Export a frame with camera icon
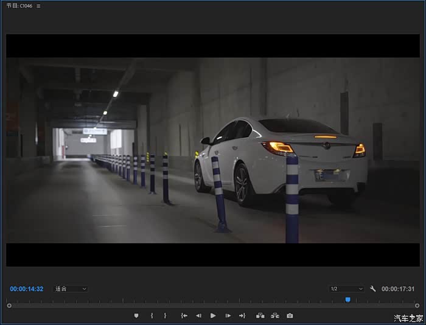The height and width of the screenshot is (325, 426). pyautogui.click(x=290, y=315)
